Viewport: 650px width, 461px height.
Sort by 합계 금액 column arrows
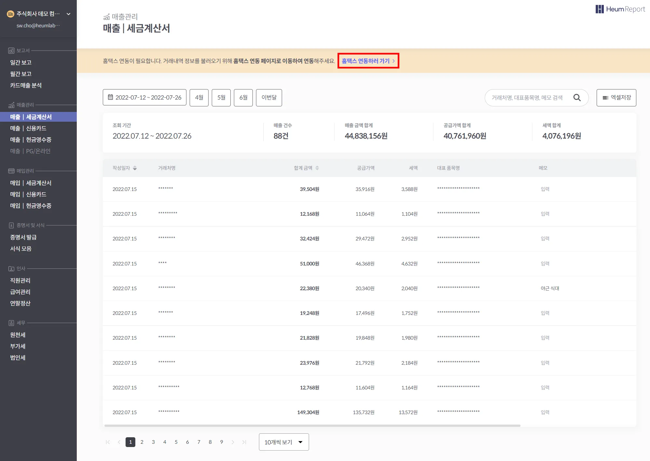pos(317,168)
